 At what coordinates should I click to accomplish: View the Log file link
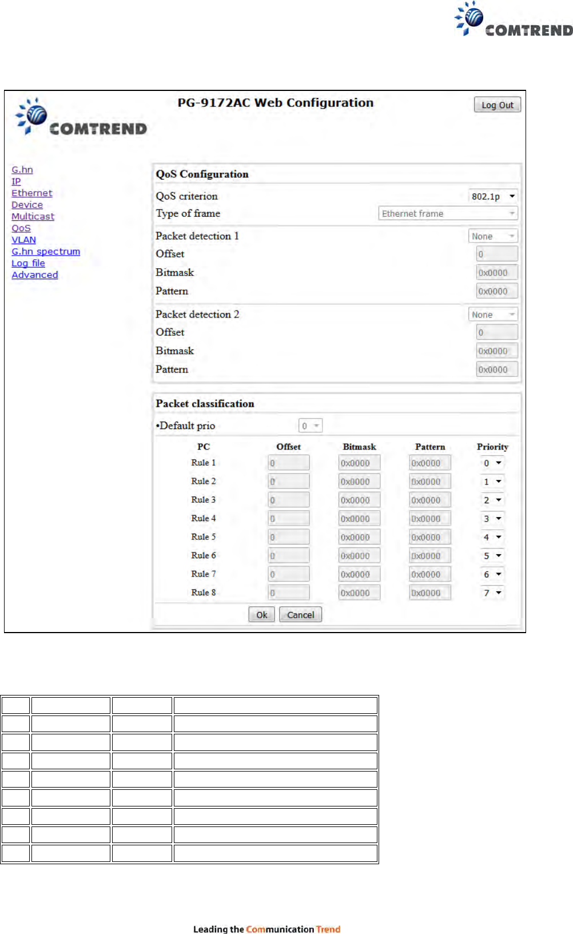pos(28,263)
